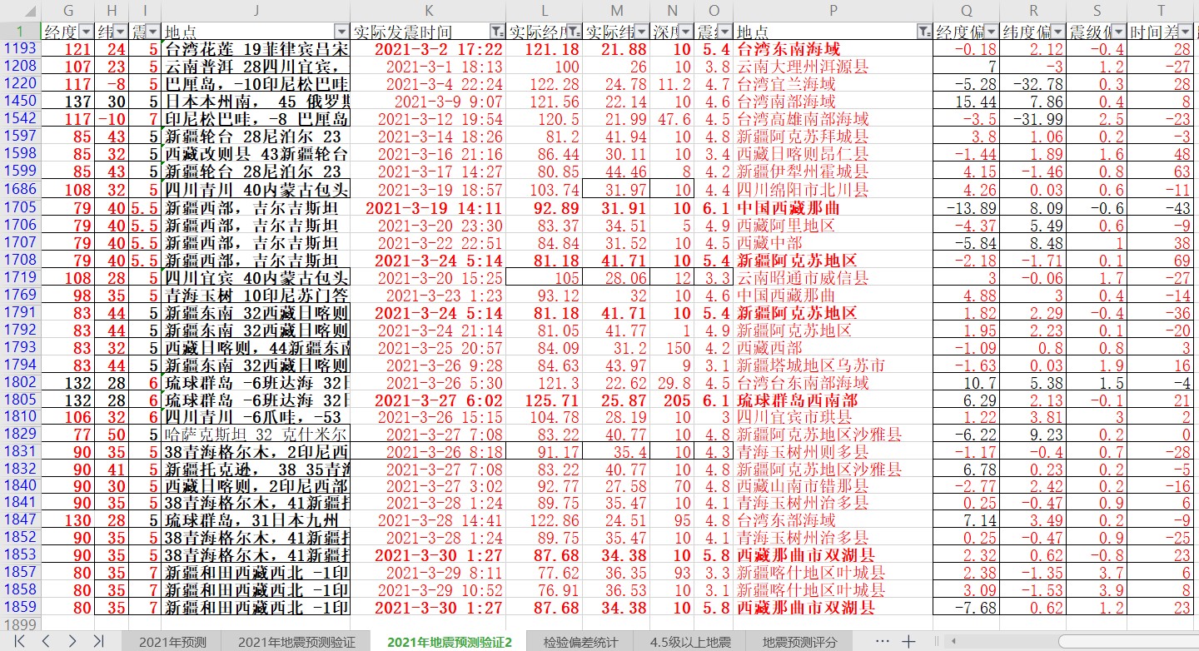Open the 地震预测评分 sheet tab
1199x651 pixels.
(799, 641)
